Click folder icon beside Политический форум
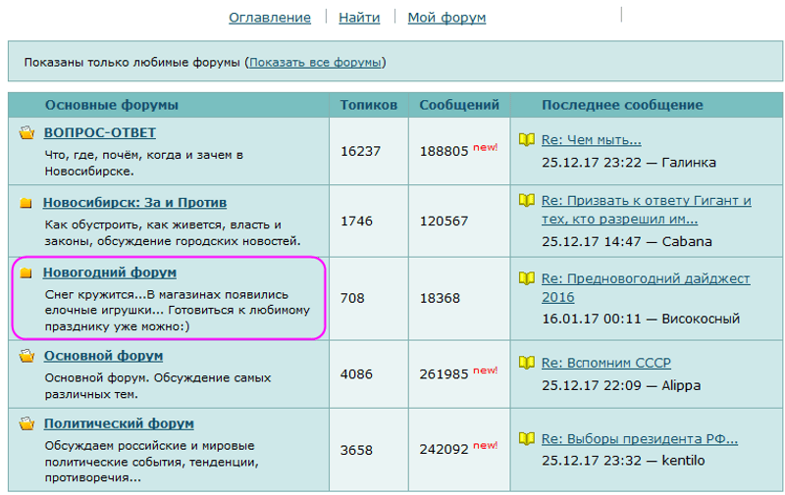The image size is (785, 495). [x=27, y=424]
